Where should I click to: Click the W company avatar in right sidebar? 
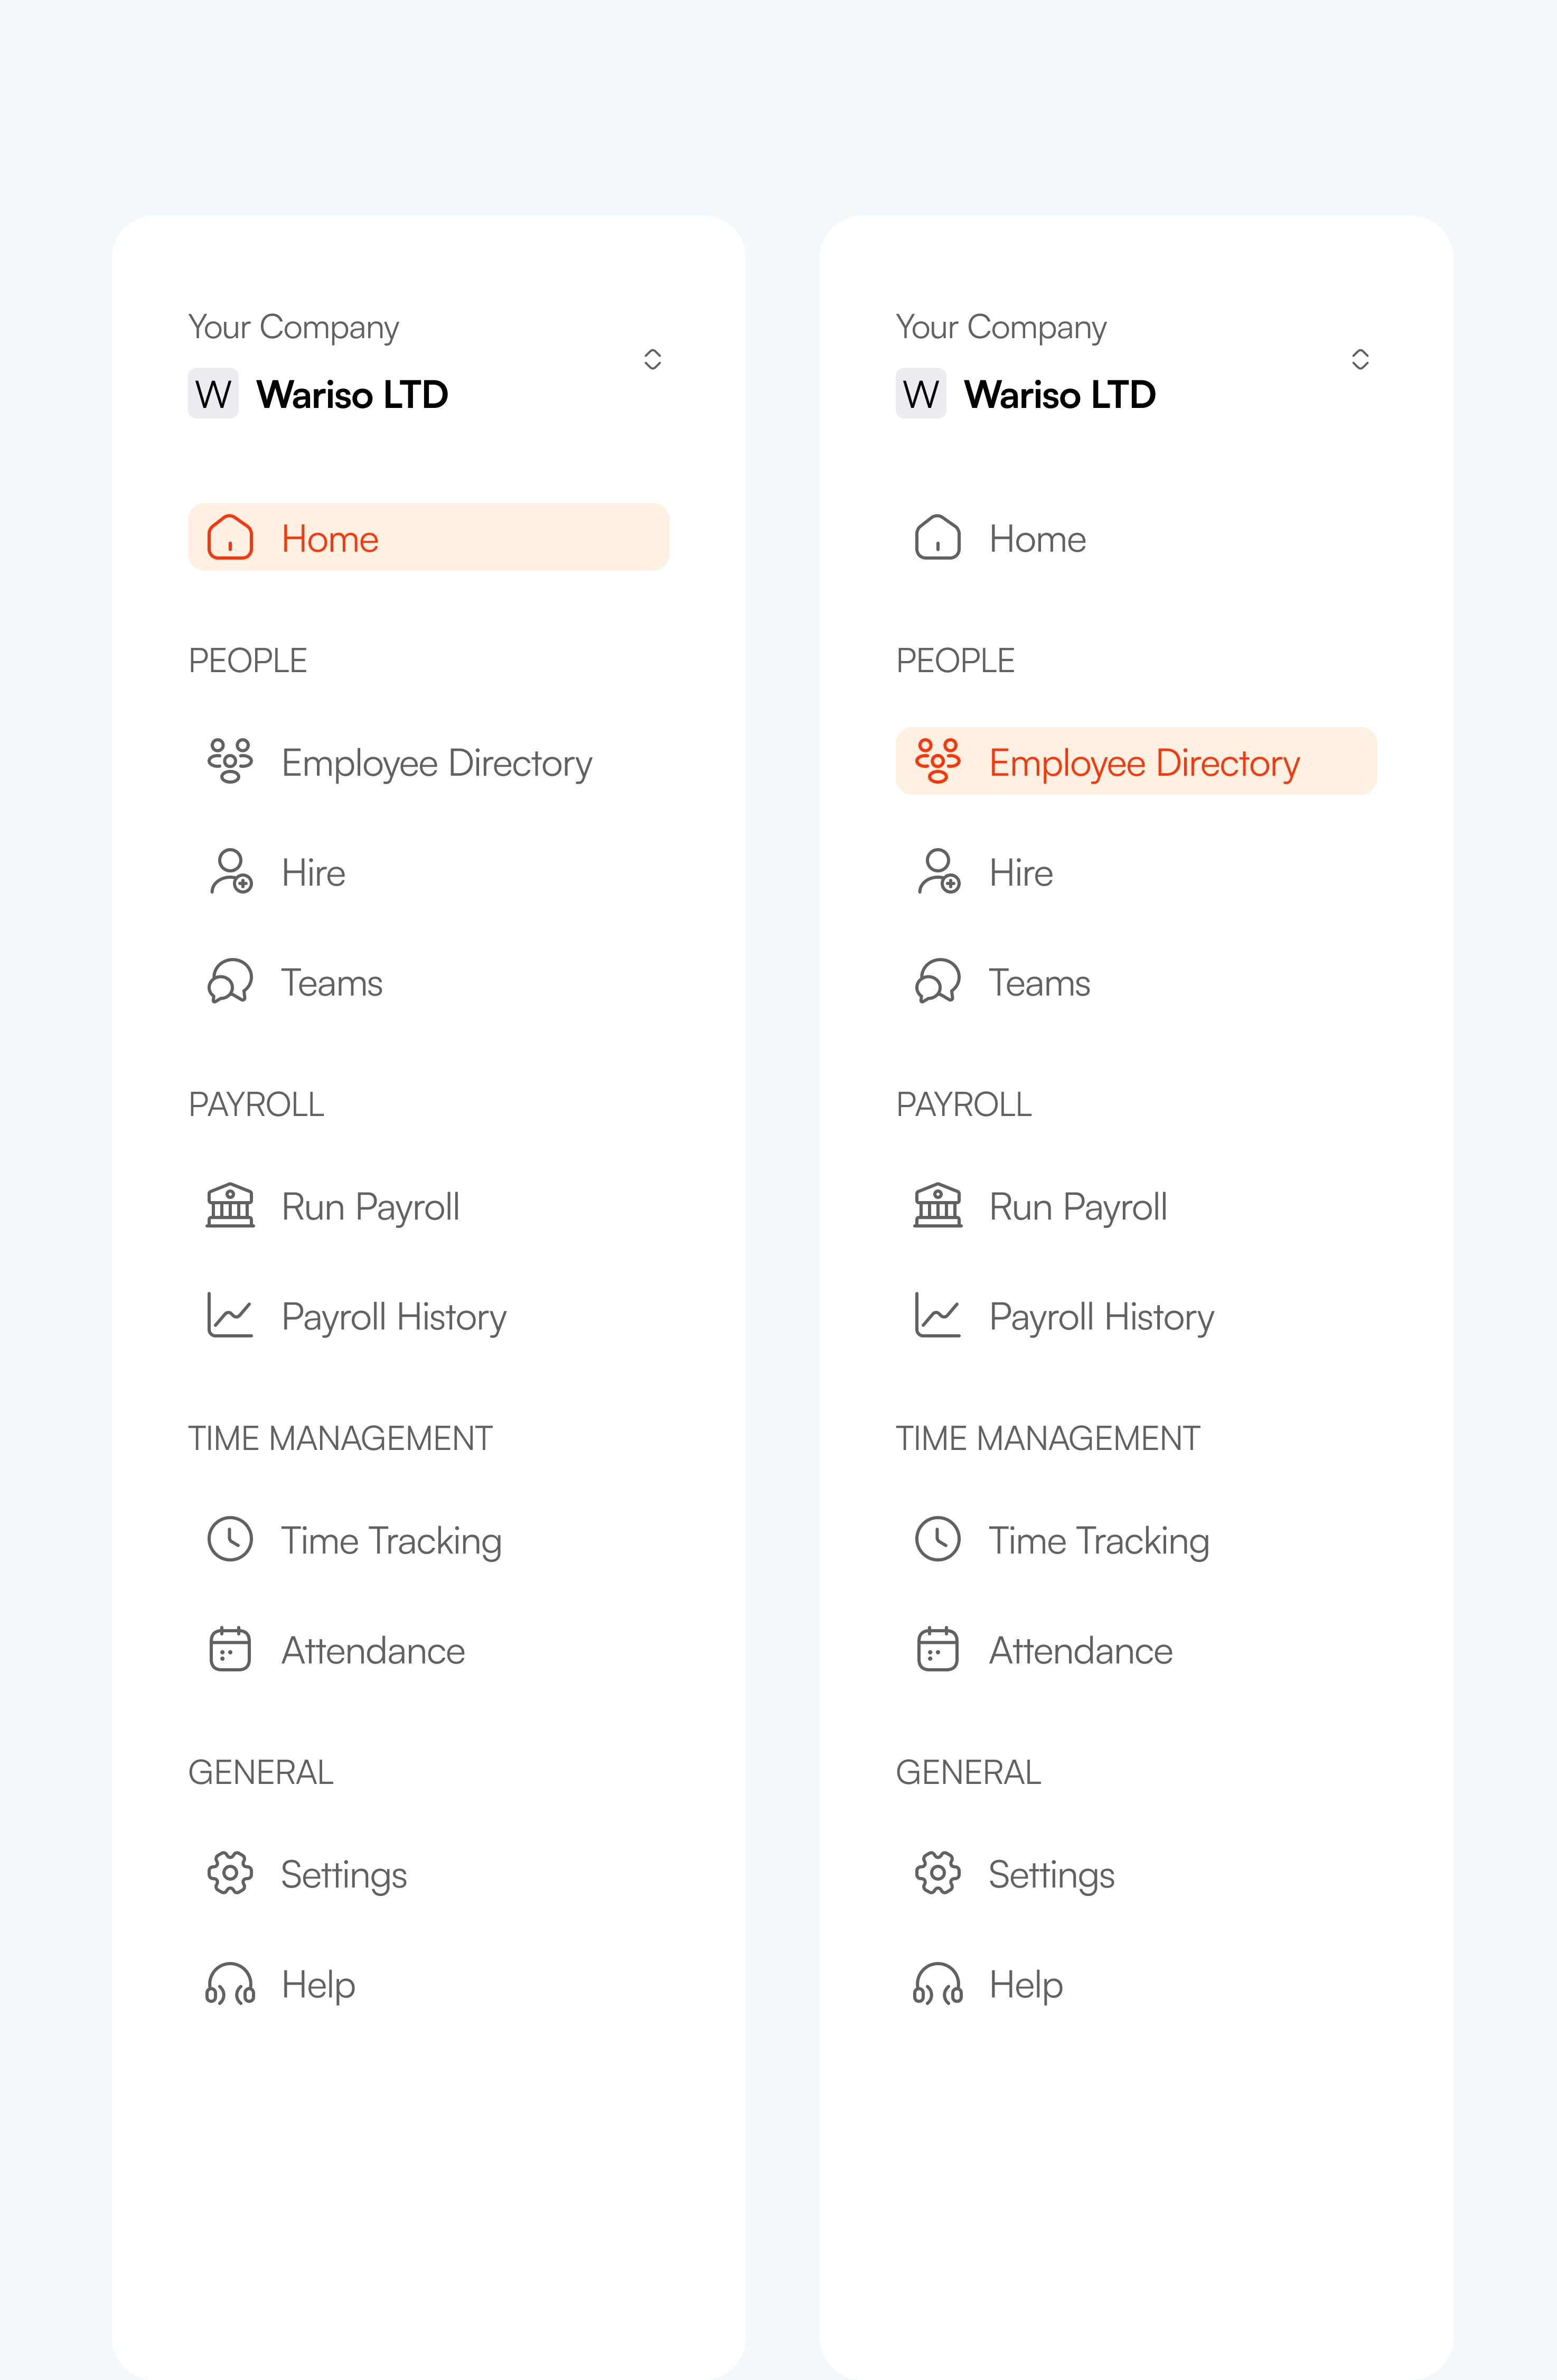click(x=921, y=394)
